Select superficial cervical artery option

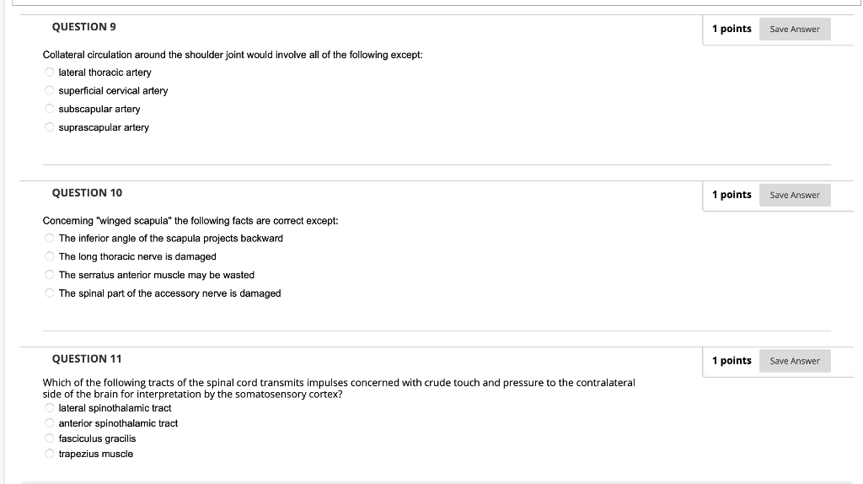pos(50,90)
